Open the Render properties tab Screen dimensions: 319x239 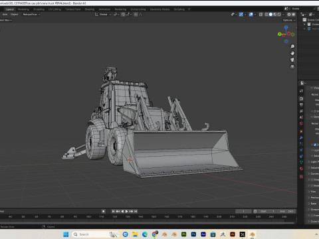point(301,99)
